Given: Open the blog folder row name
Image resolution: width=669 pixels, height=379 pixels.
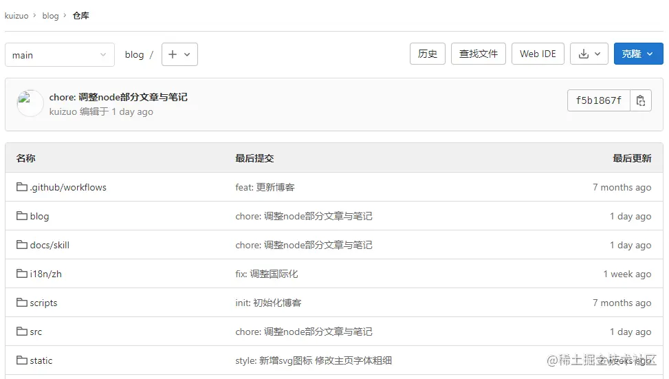Looking at the screenshot, I should (x=39, y=217).
